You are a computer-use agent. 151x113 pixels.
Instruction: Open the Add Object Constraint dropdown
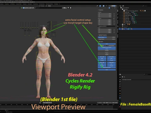(x=136, y=80)
